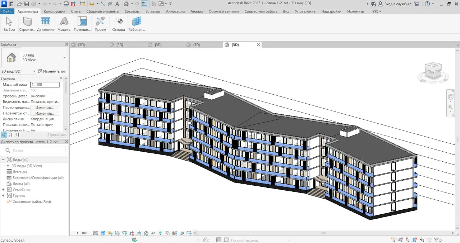The image size is (460, 243).
Task: Select the 3D House home view icon
Action: [126, 4]
